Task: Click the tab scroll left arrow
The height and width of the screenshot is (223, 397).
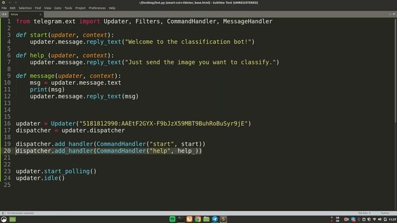Action: [x=2, y=14]
